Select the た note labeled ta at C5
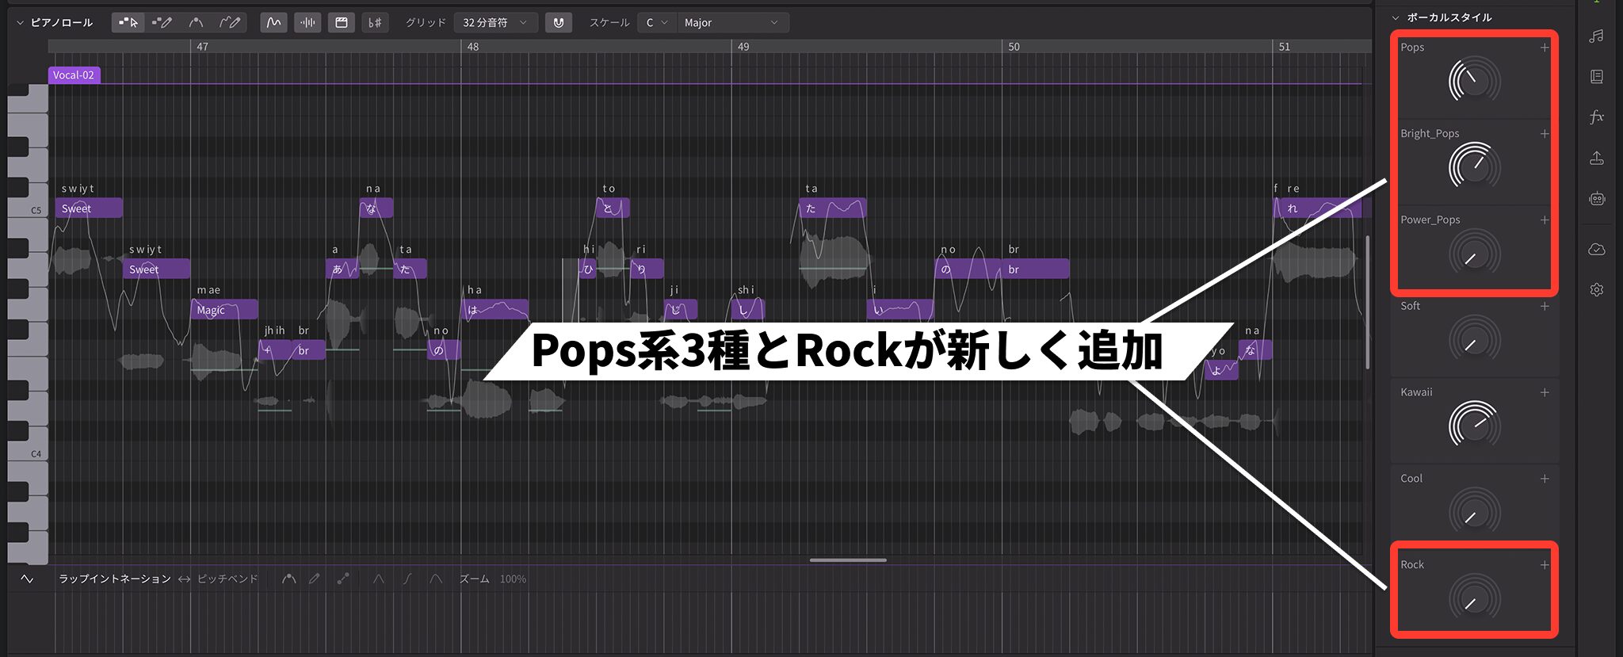1623x657 pixels. (833, 208)
